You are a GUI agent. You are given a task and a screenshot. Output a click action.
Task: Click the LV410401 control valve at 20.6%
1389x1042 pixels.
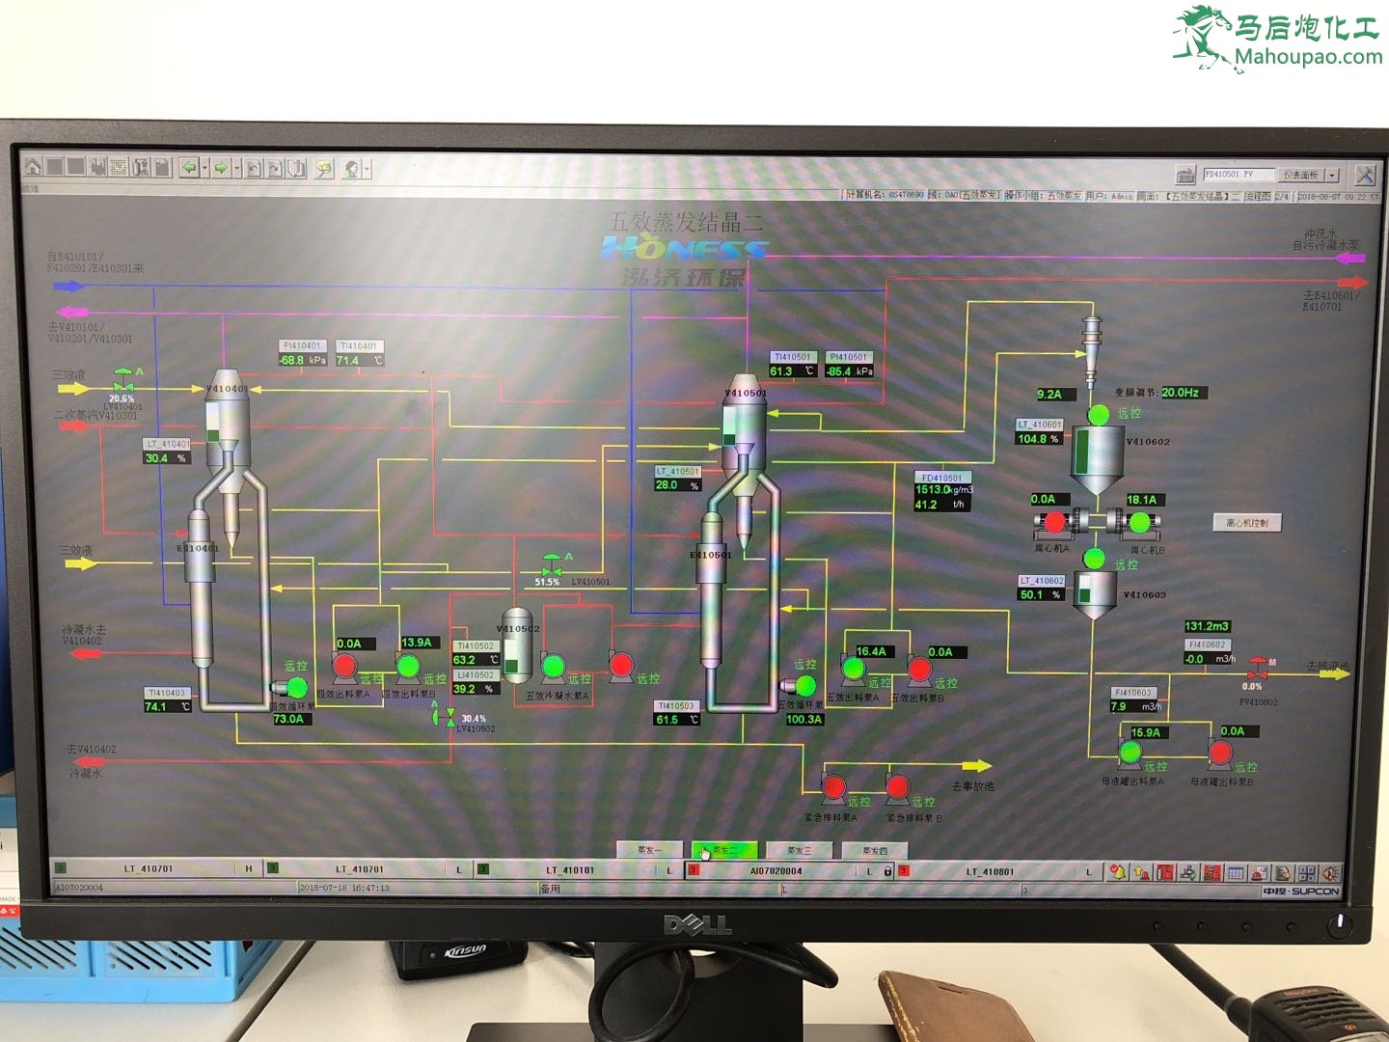click(123, 386)
